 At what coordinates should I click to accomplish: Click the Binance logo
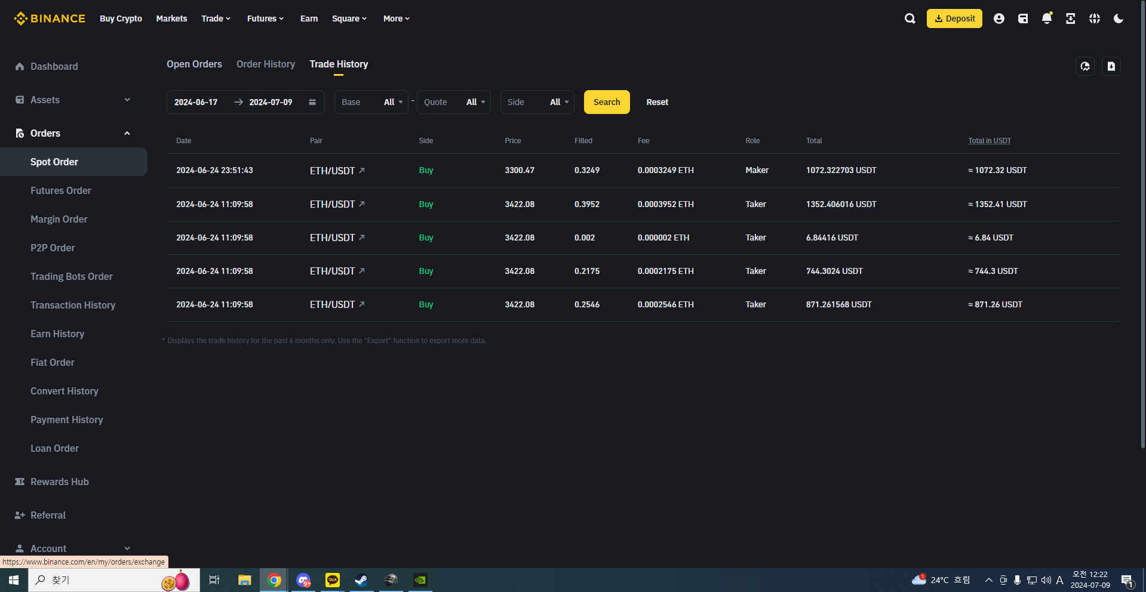(x=50, y=18)
